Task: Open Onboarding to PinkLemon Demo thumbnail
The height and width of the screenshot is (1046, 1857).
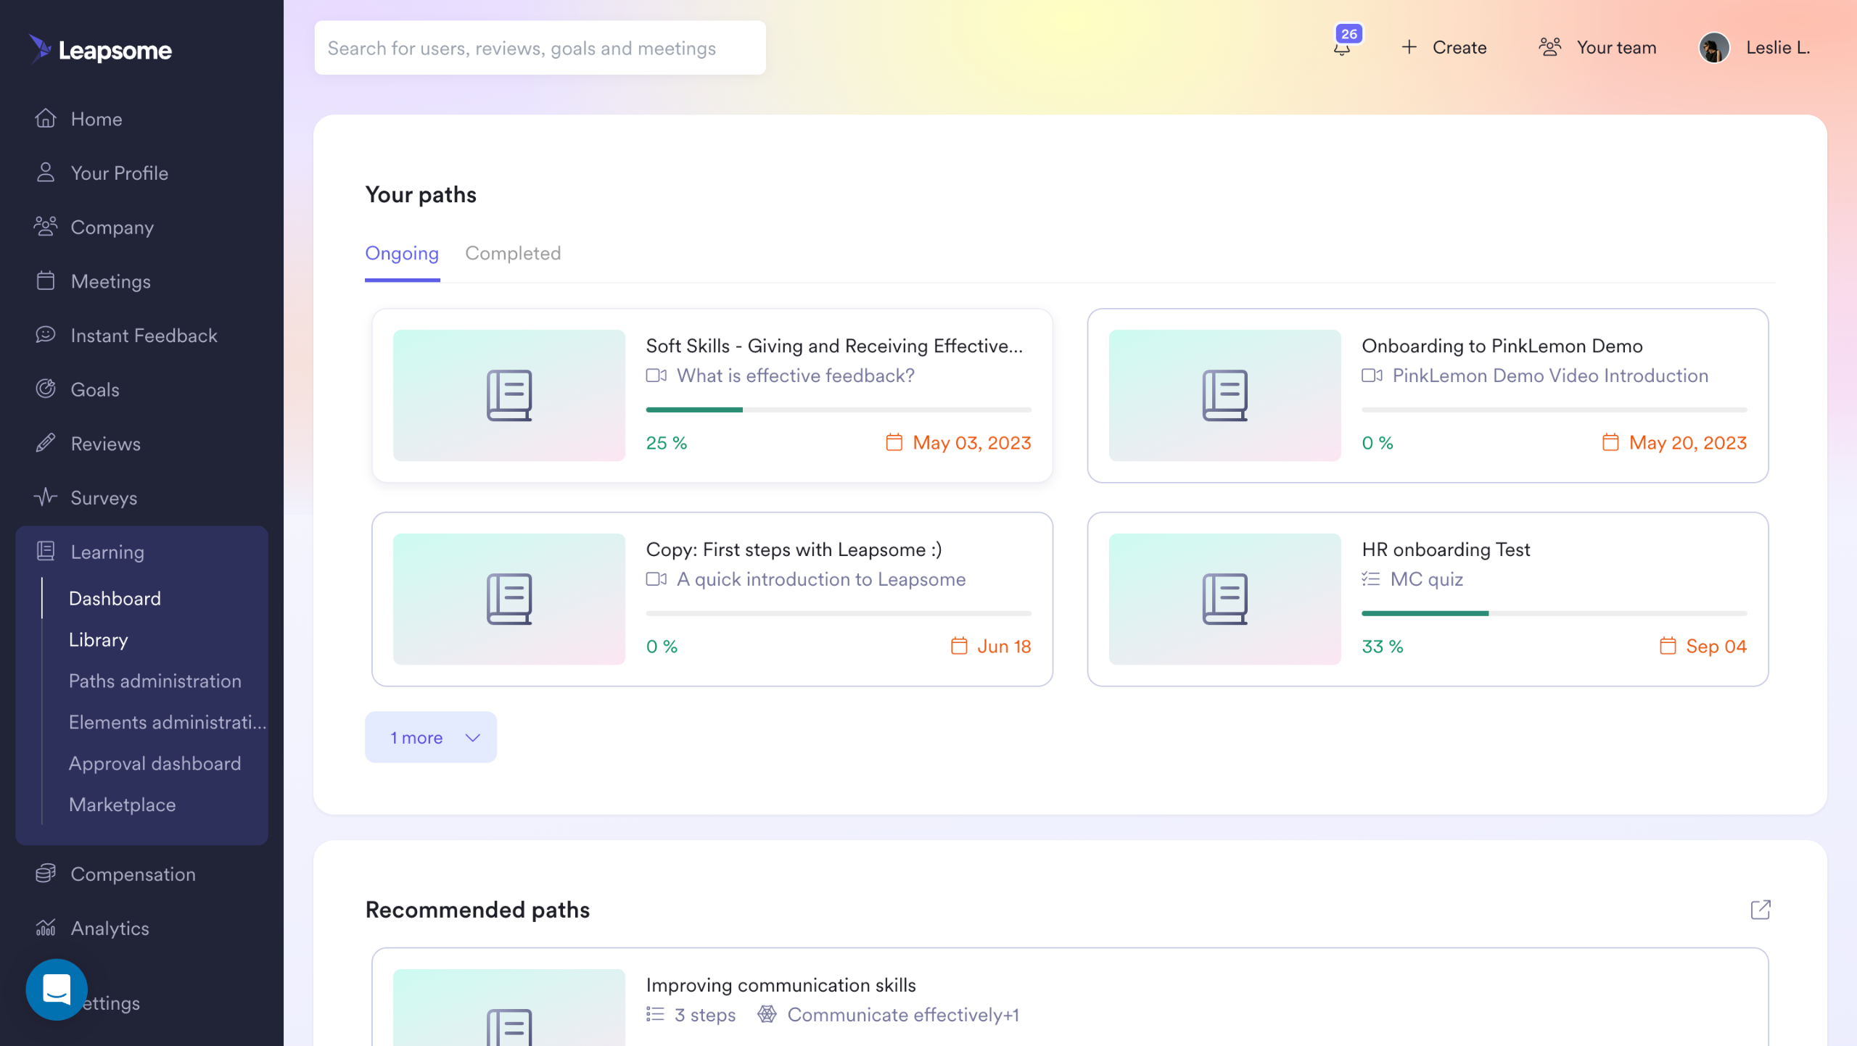Action: pyautogui.click(x=1224, y=395)
